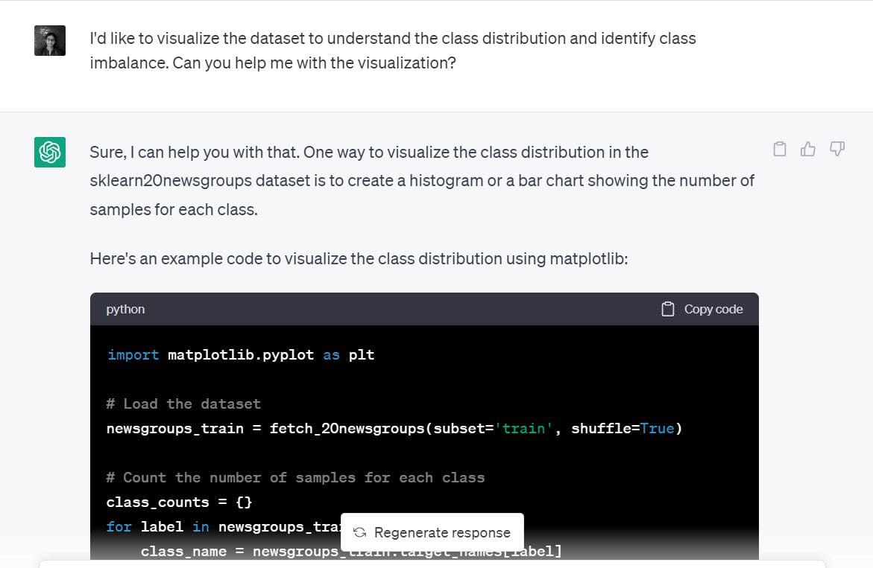
Task: Click 'Sure, I can help you' paragraph
Action: tap(421, 181)
